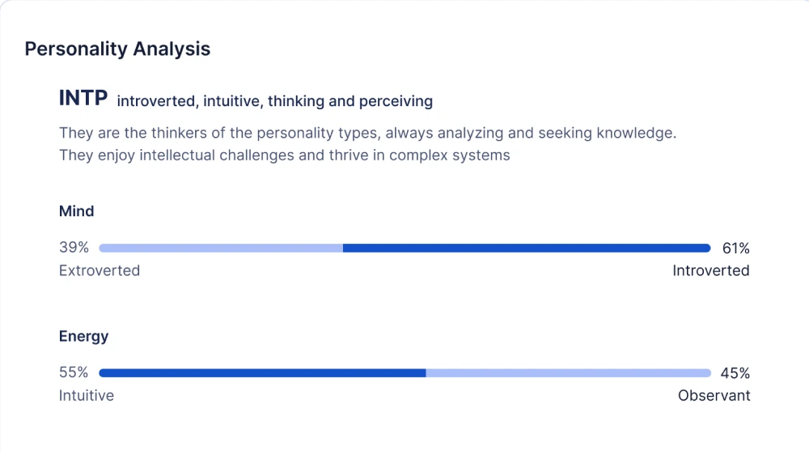Click the light blue Extroverted bar segment
809x451 pixels.
[220, 248]
